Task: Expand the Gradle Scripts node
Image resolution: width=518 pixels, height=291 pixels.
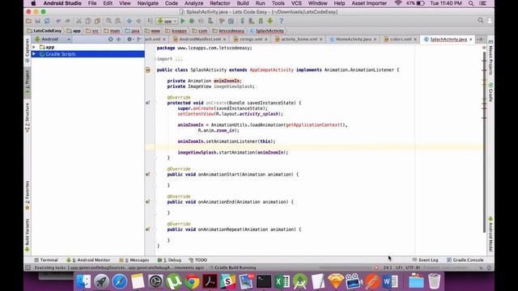Action: [34, 54]
